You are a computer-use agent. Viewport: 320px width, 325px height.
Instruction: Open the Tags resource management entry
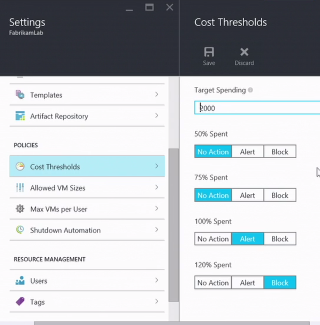coord(87,302)
